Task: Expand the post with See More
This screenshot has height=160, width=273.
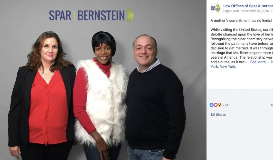Action: pos(258,62)
